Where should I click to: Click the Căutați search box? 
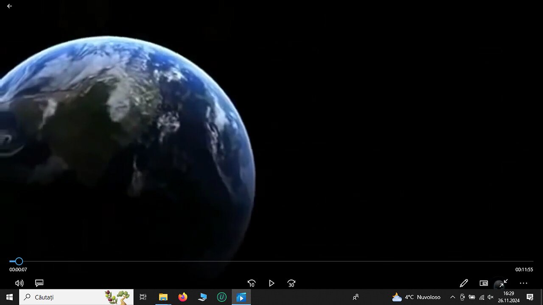[x=76, y=297]
